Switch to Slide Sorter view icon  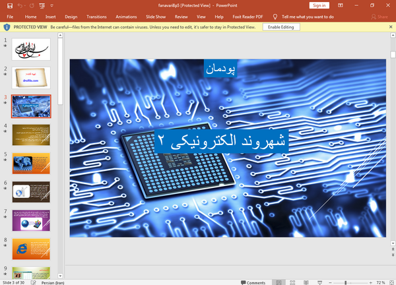coord(292,282)
